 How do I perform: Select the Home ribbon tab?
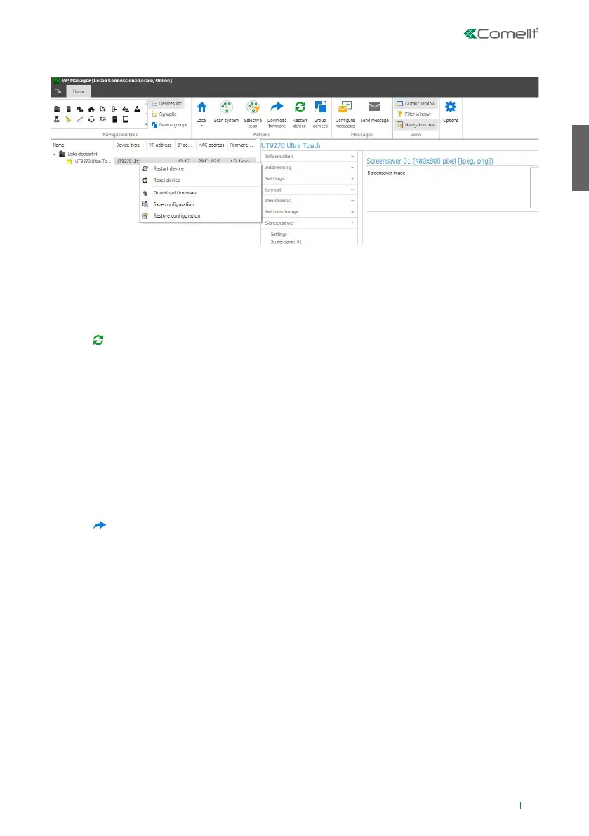tap(79, 91)
